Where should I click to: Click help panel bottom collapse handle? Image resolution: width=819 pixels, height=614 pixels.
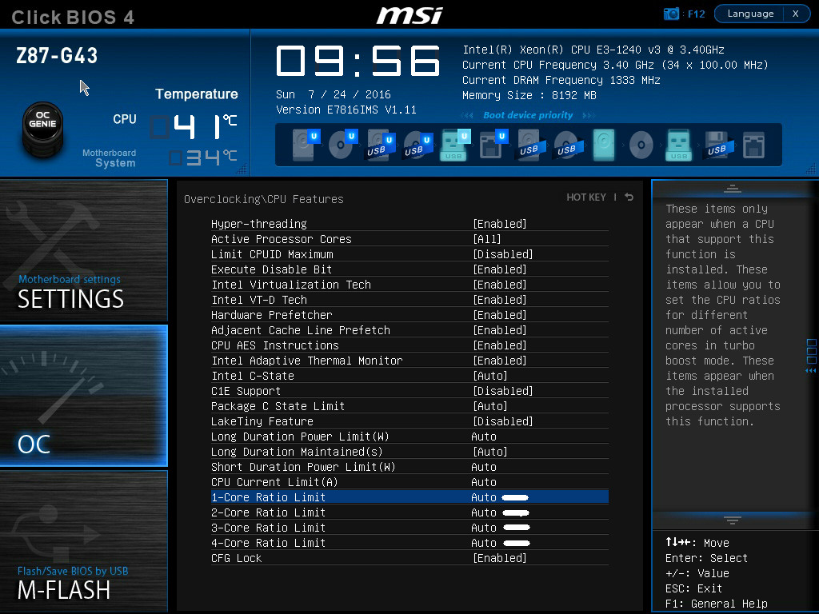pyautogui.click(x=733, y=520)
